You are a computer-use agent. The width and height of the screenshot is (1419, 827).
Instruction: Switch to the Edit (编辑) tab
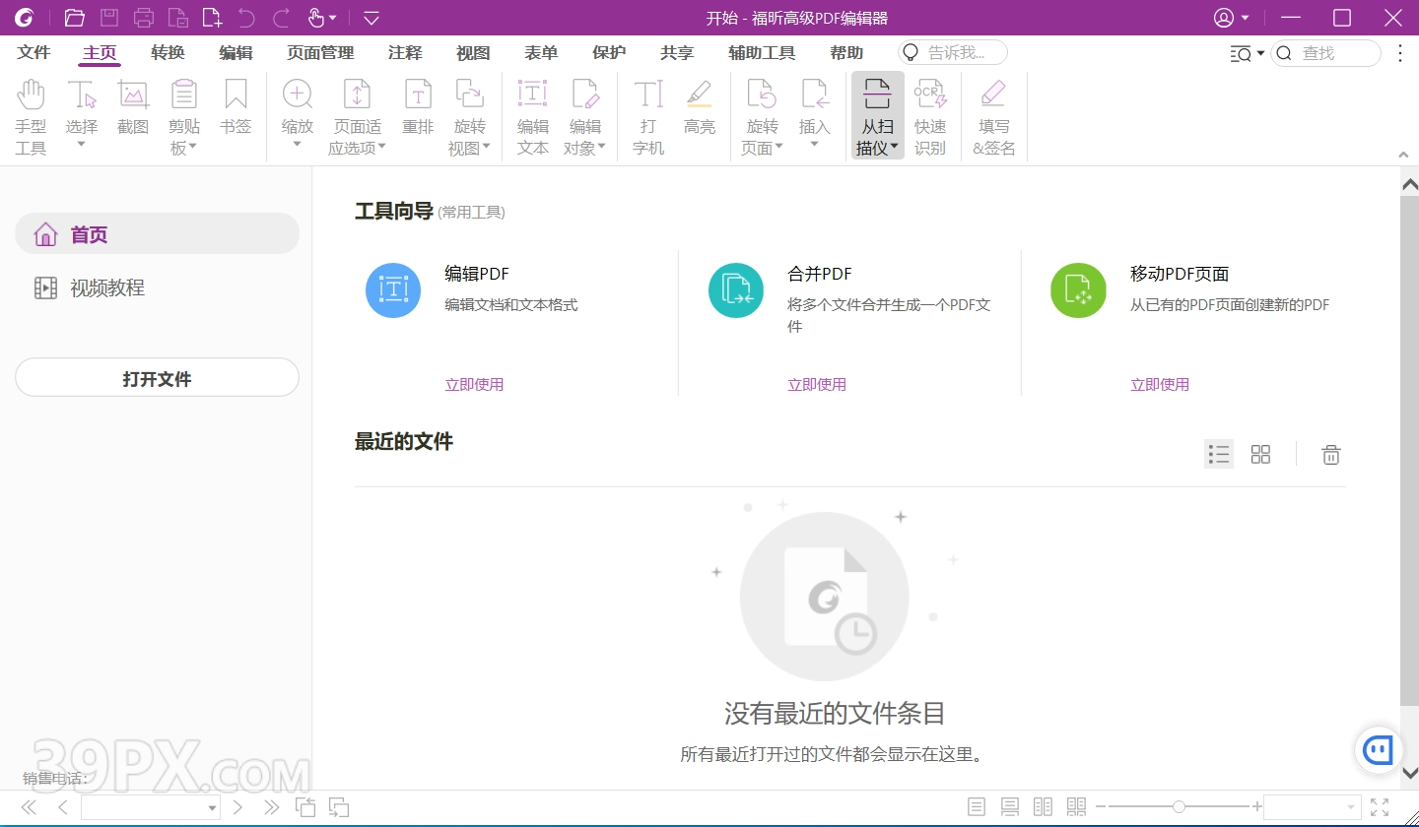236,53
